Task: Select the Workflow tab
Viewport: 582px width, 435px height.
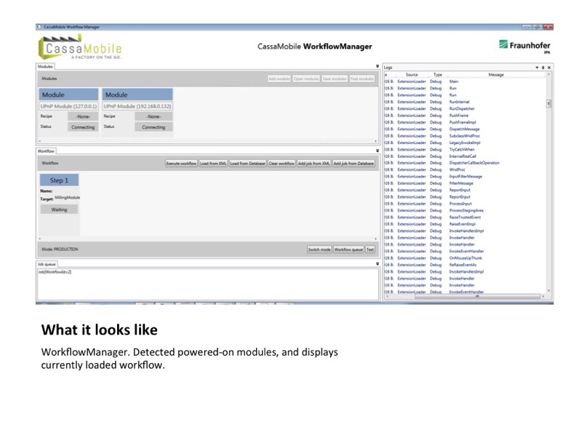Action: [46, 151]
